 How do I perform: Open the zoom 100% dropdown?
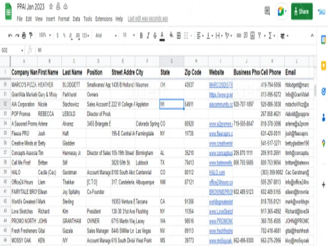(x=45, y=35)
